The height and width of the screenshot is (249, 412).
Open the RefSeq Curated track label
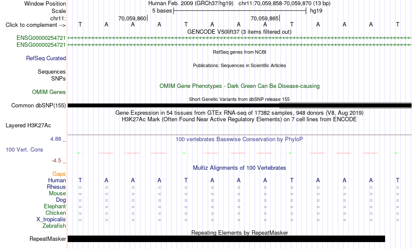tap(46, 58)
